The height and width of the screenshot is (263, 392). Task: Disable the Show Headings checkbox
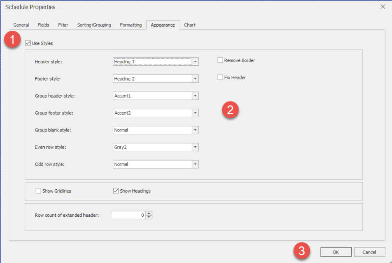coord(116,191)
